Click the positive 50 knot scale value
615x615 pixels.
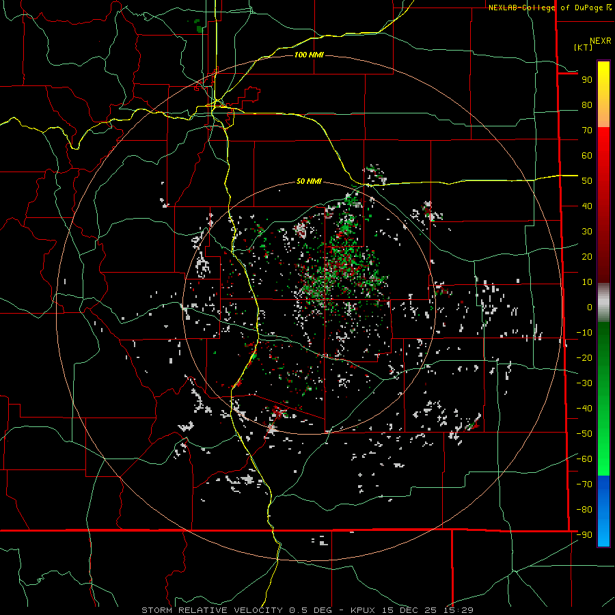[x=587, y=180]
